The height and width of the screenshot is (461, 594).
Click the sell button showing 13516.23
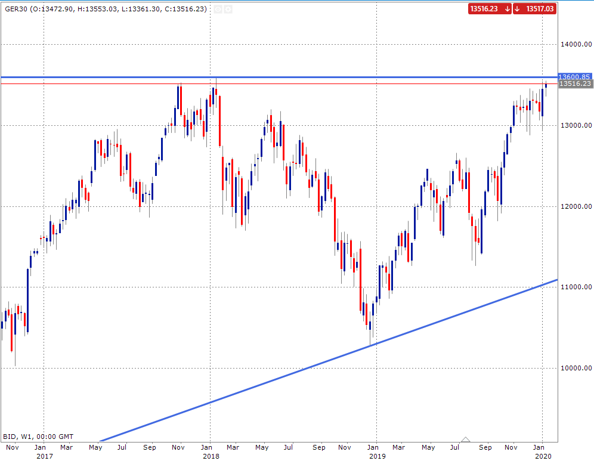pos(490,9)
